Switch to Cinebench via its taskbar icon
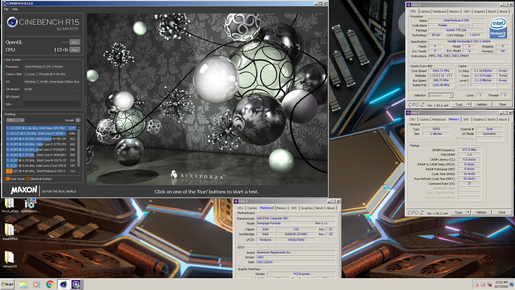Screen dimensions: 515x290 click(63, 284)
